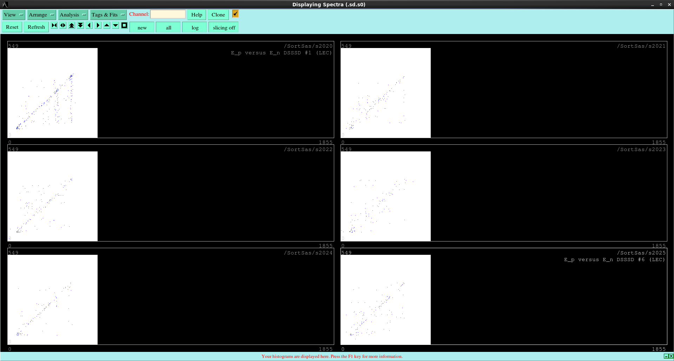Toggle the orange checkbox beside Clone
Viewport: 674px width, 361px height.
coord(236,14)
